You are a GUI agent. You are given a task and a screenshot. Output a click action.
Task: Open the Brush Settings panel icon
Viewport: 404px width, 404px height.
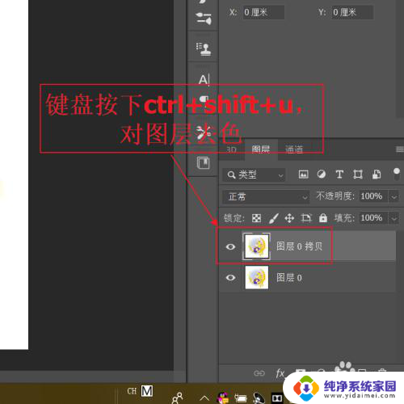point(204,18)
